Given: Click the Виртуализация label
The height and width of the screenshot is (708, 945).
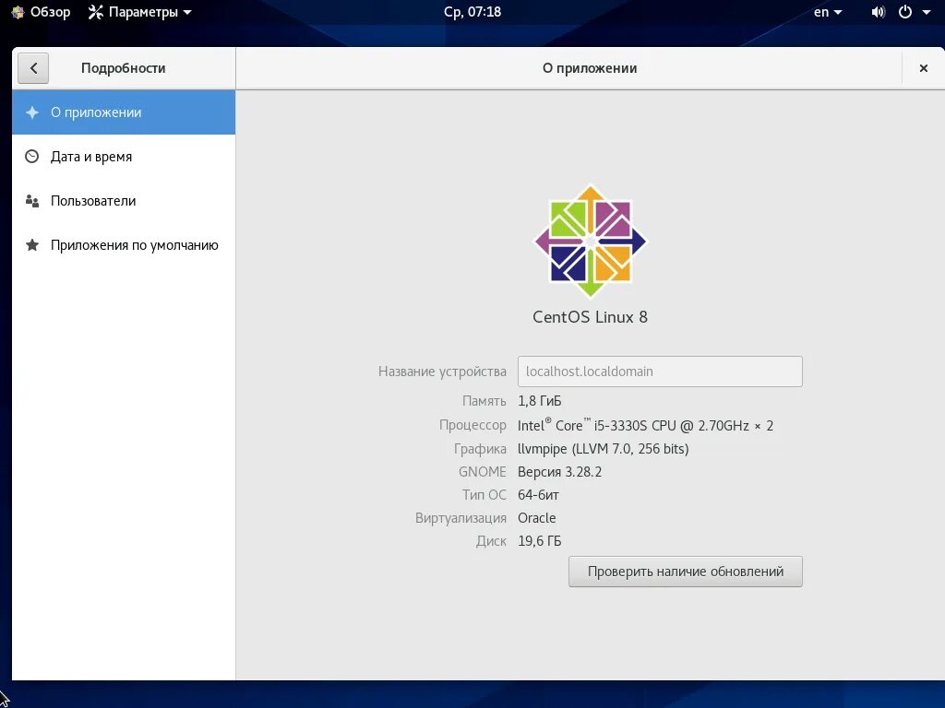Looking at the screenshot, I should point(461,518).
